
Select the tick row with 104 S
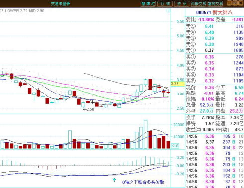point(215,170)
